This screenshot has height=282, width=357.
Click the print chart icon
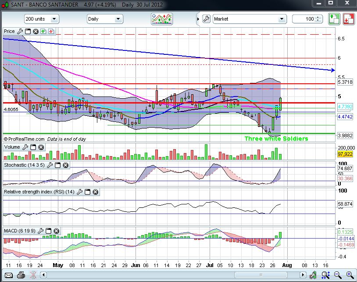[x=21, y=275]
